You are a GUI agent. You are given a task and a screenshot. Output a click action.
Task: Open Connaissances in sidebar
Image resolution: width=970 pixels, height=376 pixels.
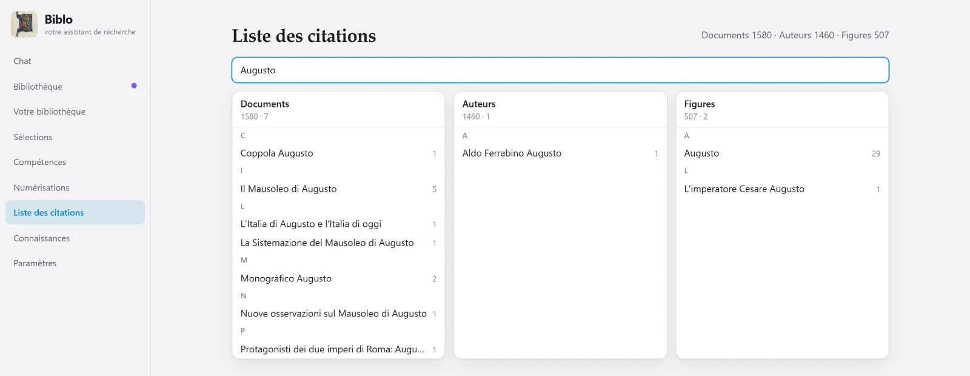75,238
